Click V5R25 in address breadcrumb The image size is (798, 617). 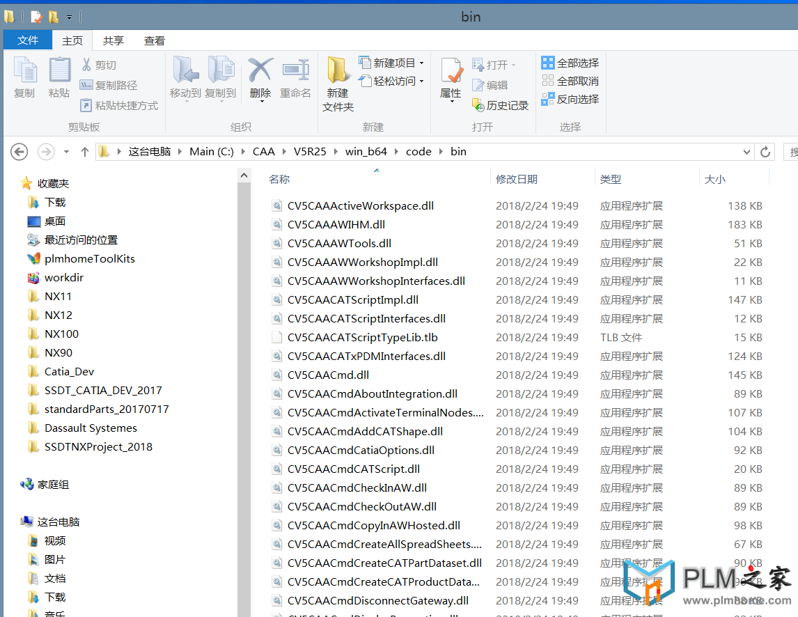click(x=310, y=152)
